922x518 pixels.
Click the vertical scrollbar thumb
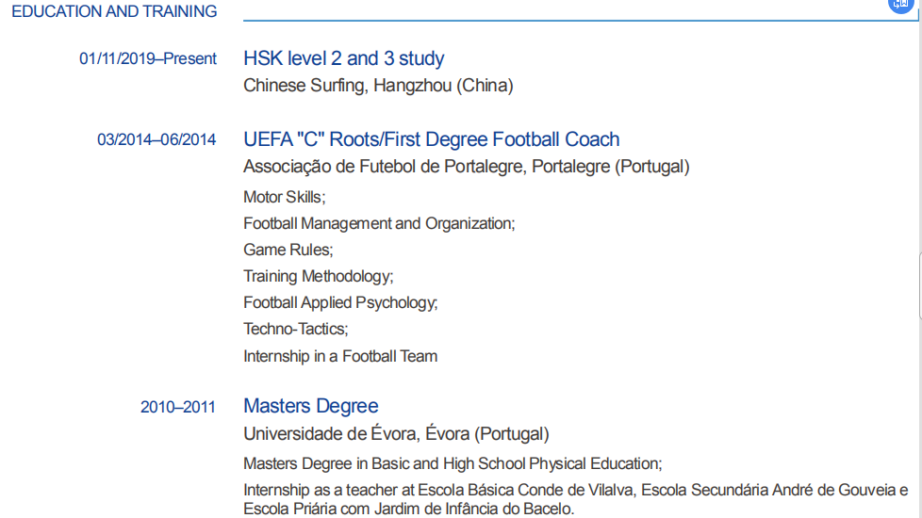tap(919, 287)
